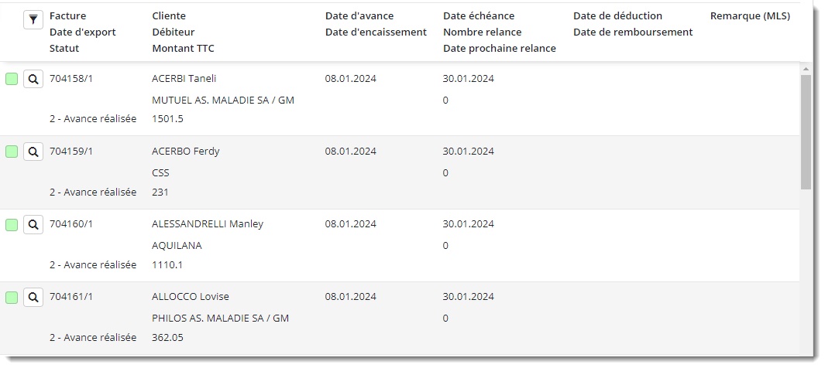Select invoice number 704160/1

(70, 224)
